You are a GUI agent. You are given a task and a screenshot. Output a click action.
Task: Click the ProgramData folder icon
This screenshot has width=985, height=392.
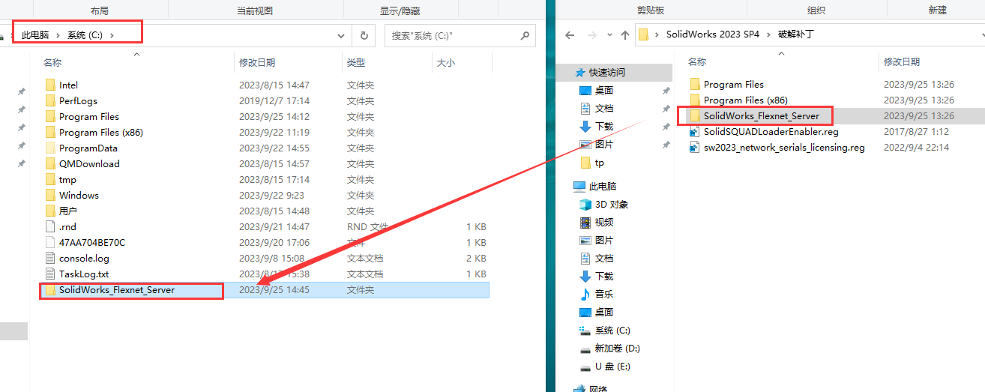coord(50,148)
